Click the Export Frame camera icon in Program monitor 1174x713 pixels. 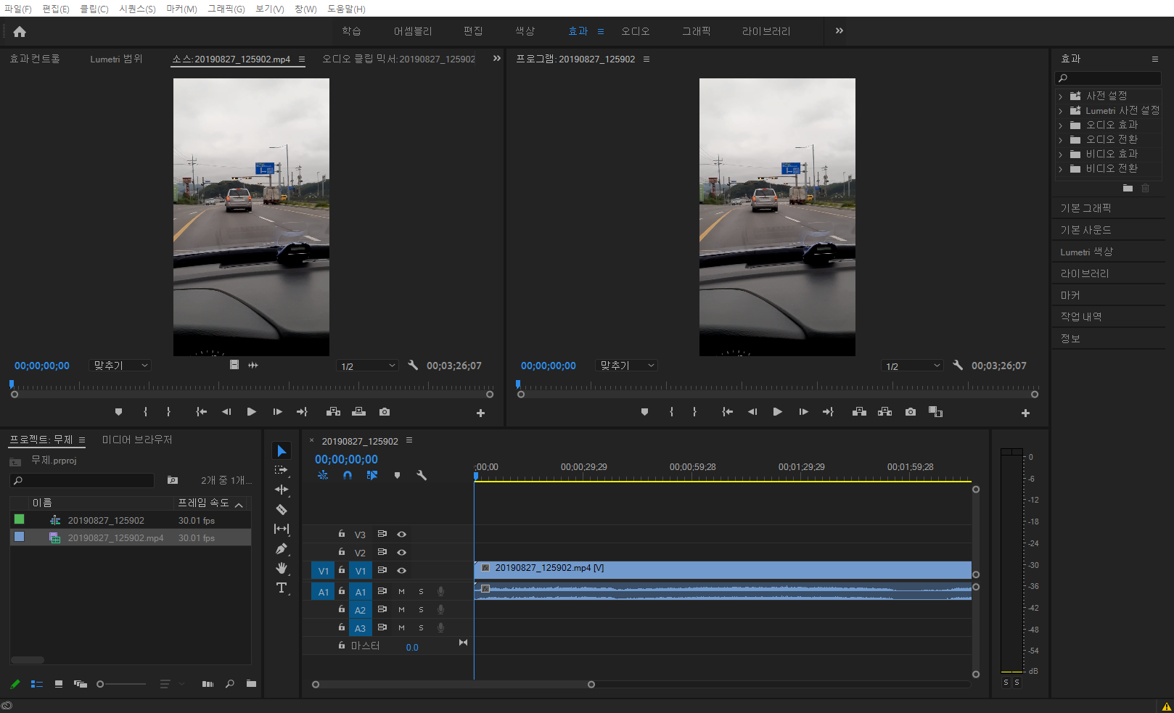coord(910,412)
